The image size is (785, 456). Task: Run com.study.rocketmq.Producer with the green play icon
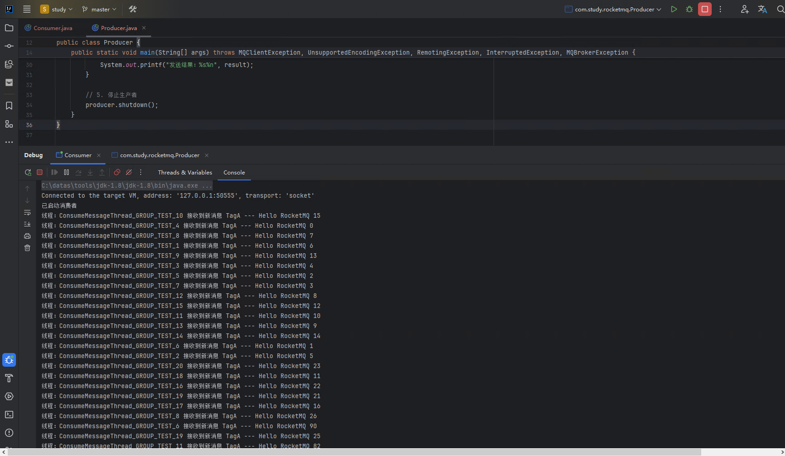(x=674, y=9)
